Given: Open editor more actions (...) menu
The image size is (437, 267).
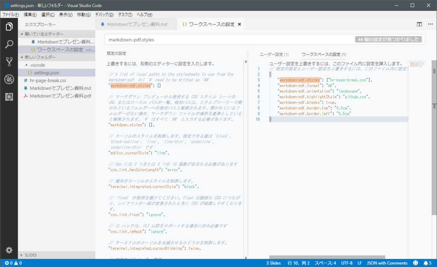Looking at the screenshot, I should [x=430, y=24].
